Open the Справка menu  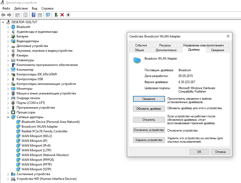click(47, 8)
